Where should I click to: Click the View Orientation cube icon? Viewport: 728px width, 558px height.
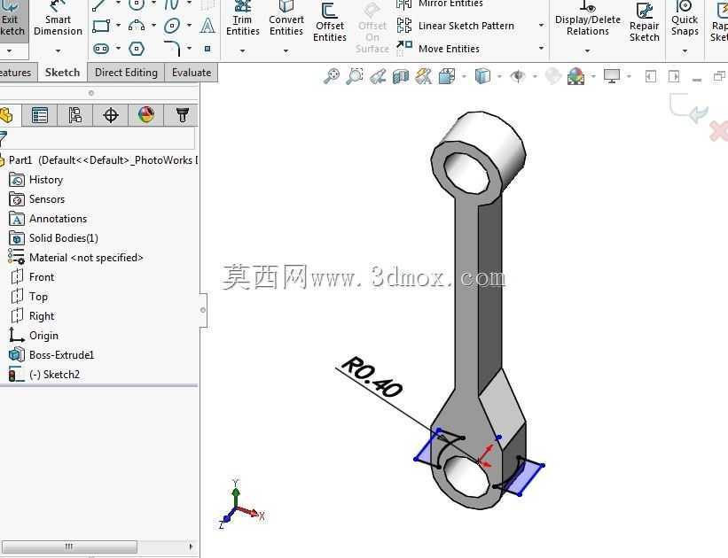[447, 76]
